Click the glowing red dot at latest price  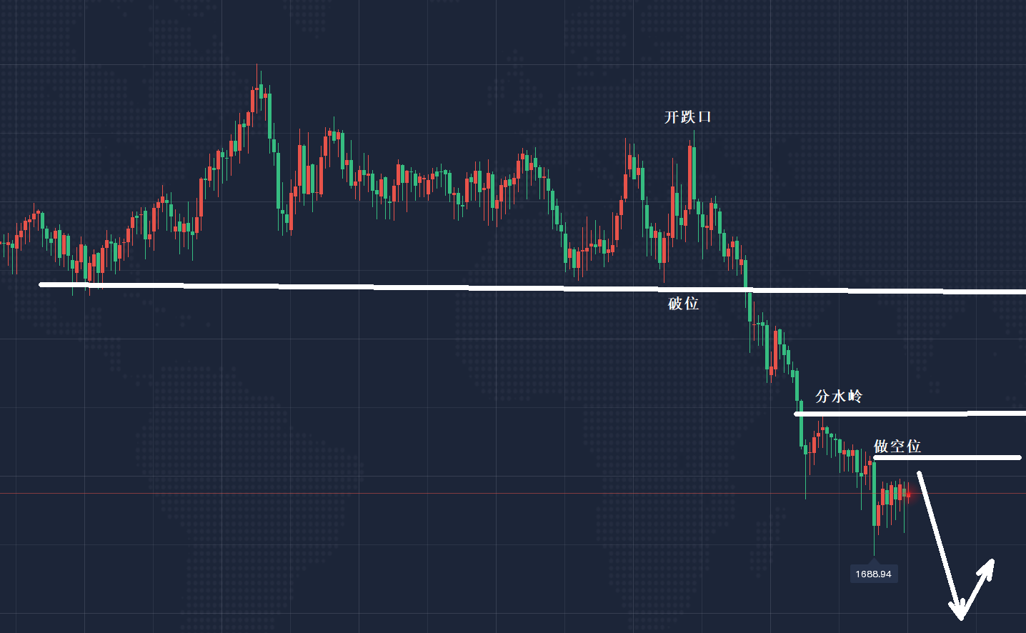(908, 493)
